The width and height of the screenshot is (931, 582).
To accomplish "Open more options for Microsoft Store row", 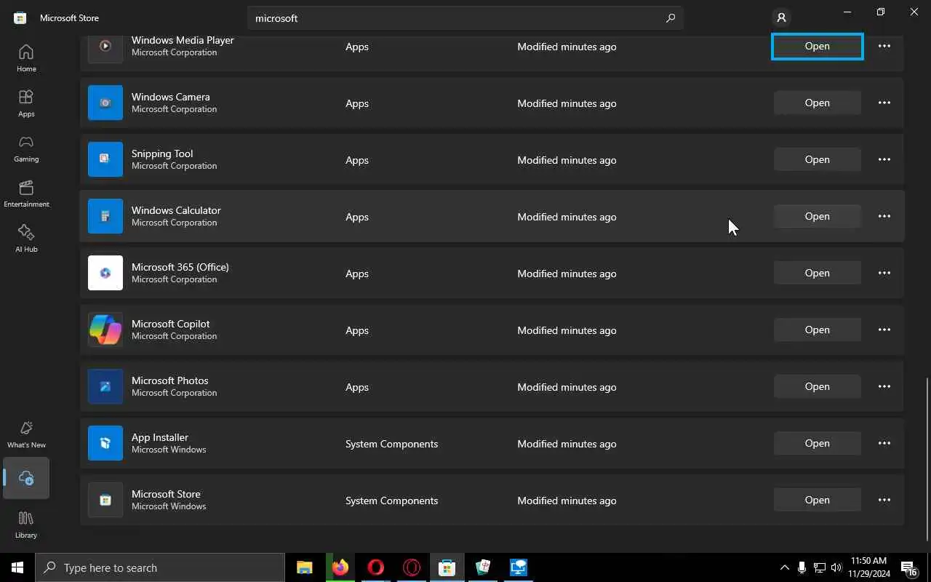I will [x=884, y=500].
